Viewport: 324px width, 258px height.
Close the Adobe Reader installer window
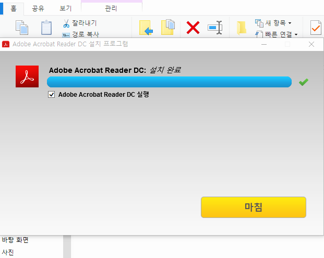coord(311,44)
